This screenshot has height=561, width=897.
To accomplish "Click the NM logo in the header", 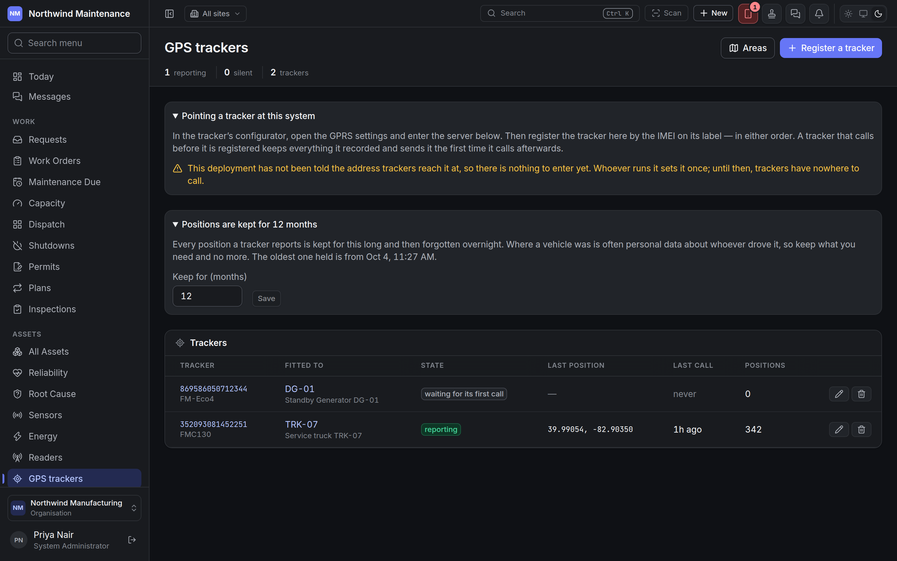I will pos(15,14).
